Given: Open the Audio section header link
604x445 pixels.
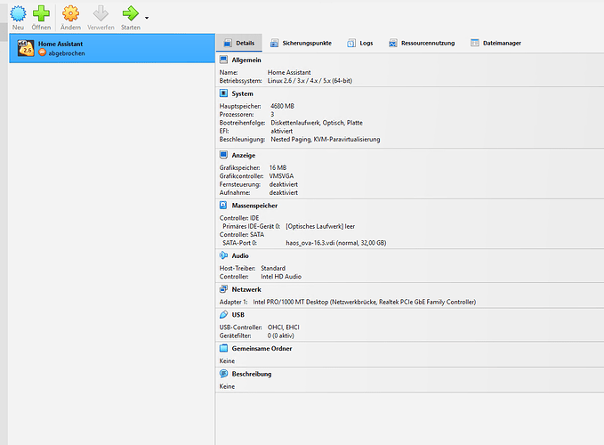Looking at the screenshot, I should 240,255.
